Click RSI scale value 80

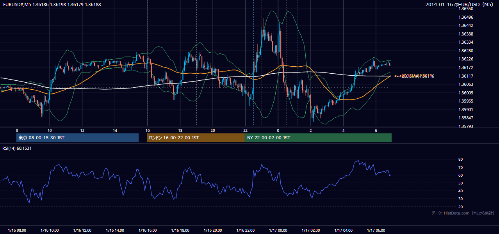click(x=460, y=160)
